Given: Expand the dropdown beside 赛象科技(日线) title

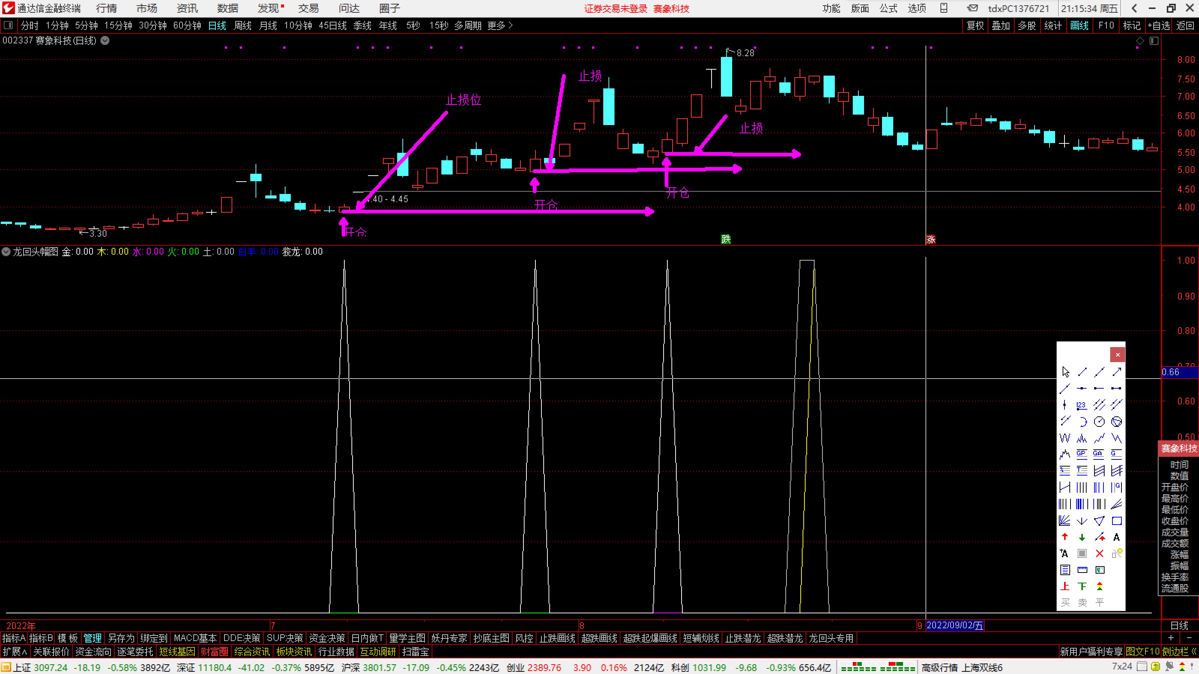Looking at the screenshot, I should (x=105, y=40).
